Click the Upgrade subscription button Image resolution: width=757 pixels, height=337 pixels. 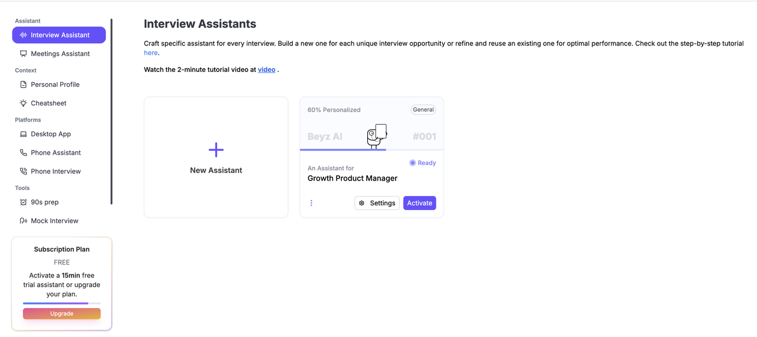click(62, 313)
